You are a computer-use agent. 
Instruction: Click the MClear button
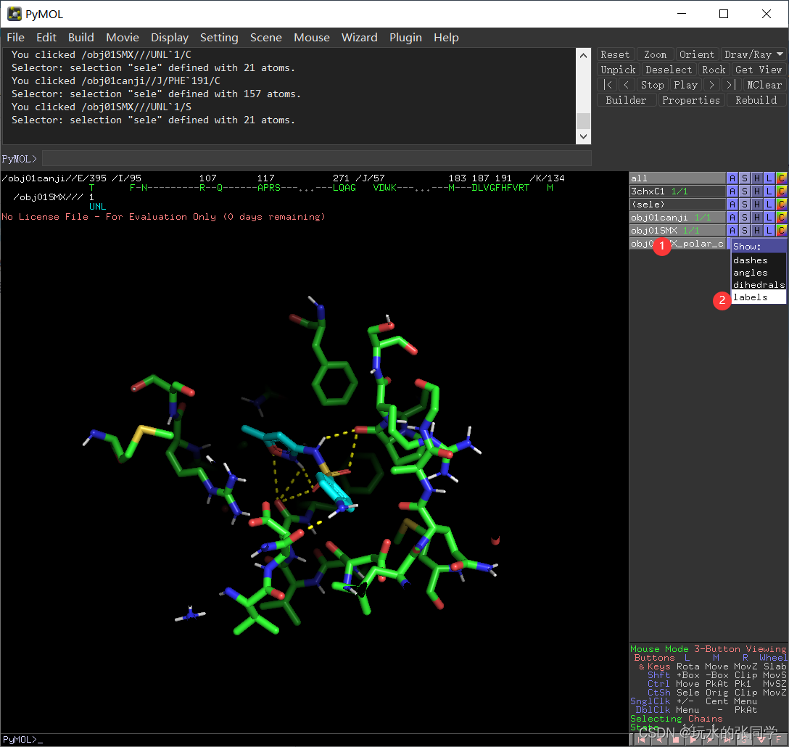point(764,85)
